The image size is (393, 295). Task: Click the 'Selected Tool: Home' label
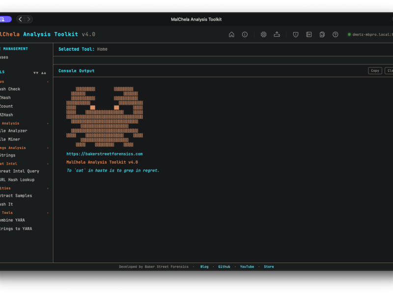click(x=83, y=49)
